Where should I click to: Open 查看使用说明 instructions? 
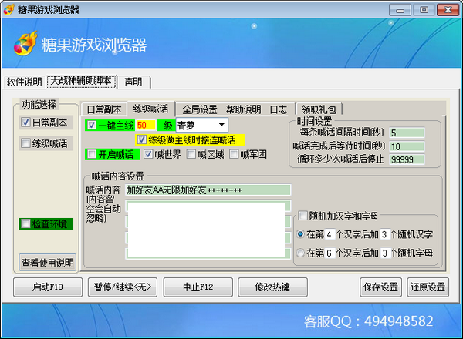point(47,262)
